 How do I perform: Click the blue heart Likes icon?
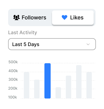coord(64,17)
